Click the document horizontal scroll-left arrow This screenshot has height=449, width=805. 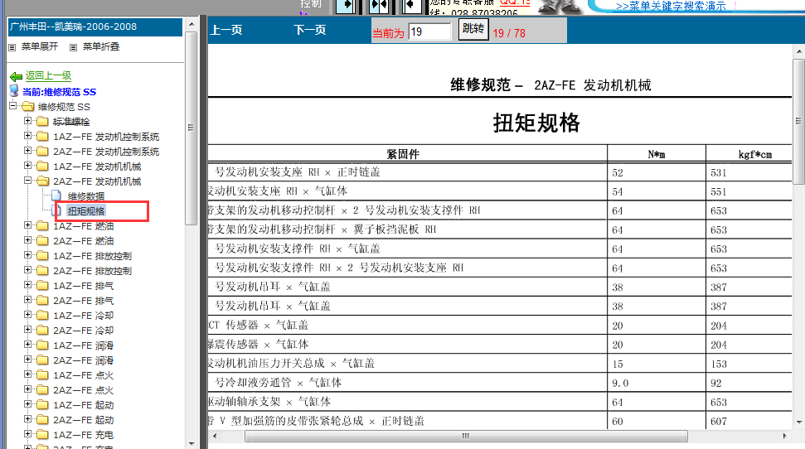[x=215, y=437]
